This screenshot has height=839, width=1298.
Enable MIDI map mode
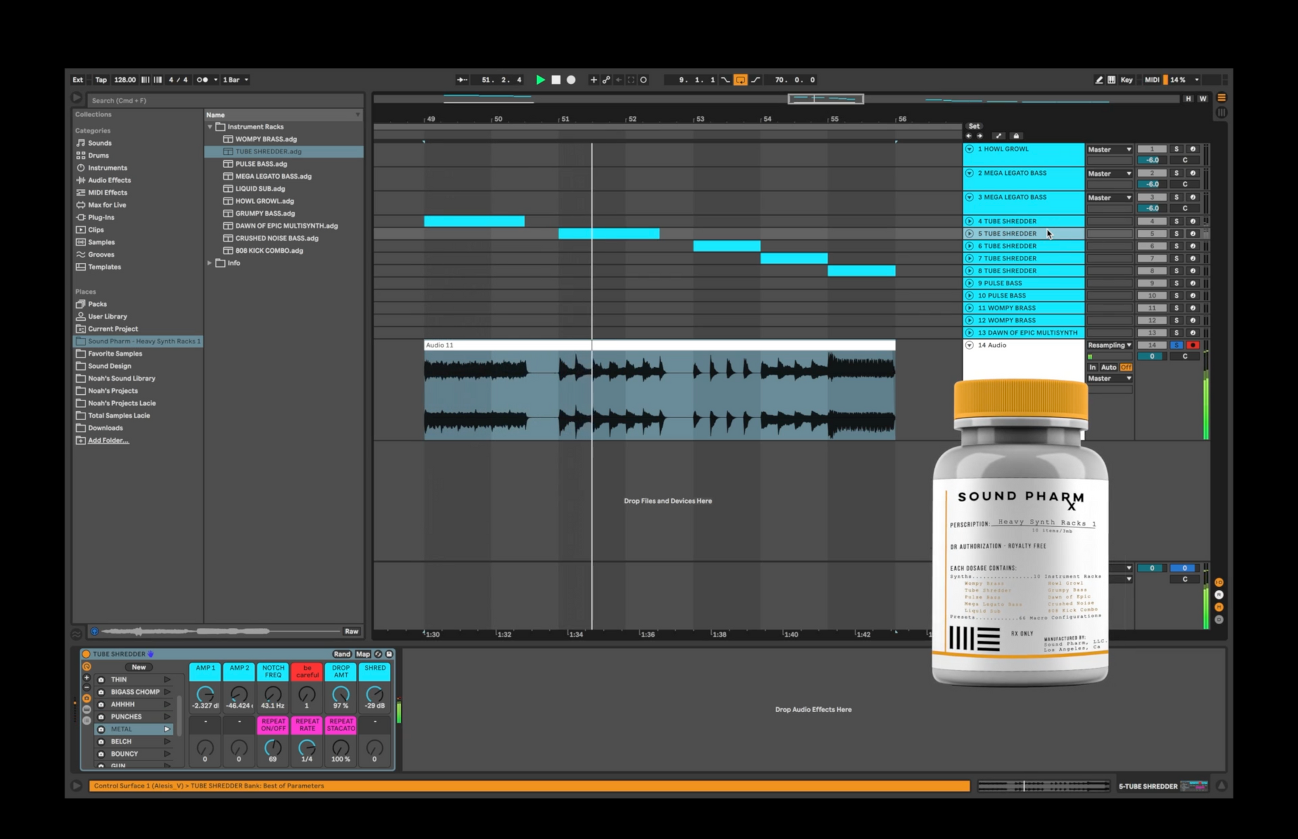1152,80
